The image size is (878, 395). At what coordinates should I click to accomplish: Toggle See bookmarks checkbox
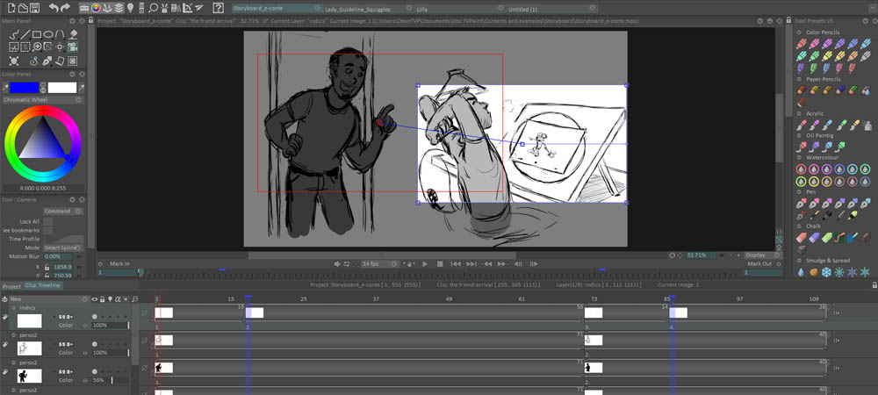48,230
